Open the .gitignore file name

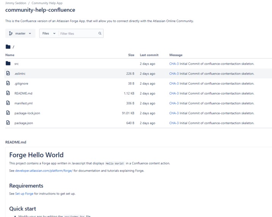click(x=21, y=83)
